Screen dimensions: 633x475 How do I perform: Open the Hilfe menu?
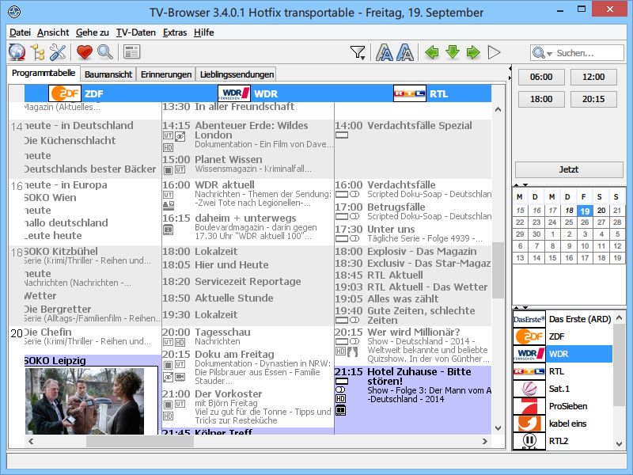[x=203, y=32]
